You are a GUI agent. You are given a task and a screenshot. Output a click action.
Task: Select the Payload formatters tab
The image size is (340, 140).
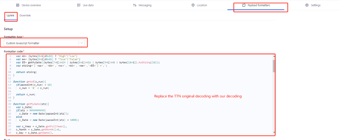256,5
